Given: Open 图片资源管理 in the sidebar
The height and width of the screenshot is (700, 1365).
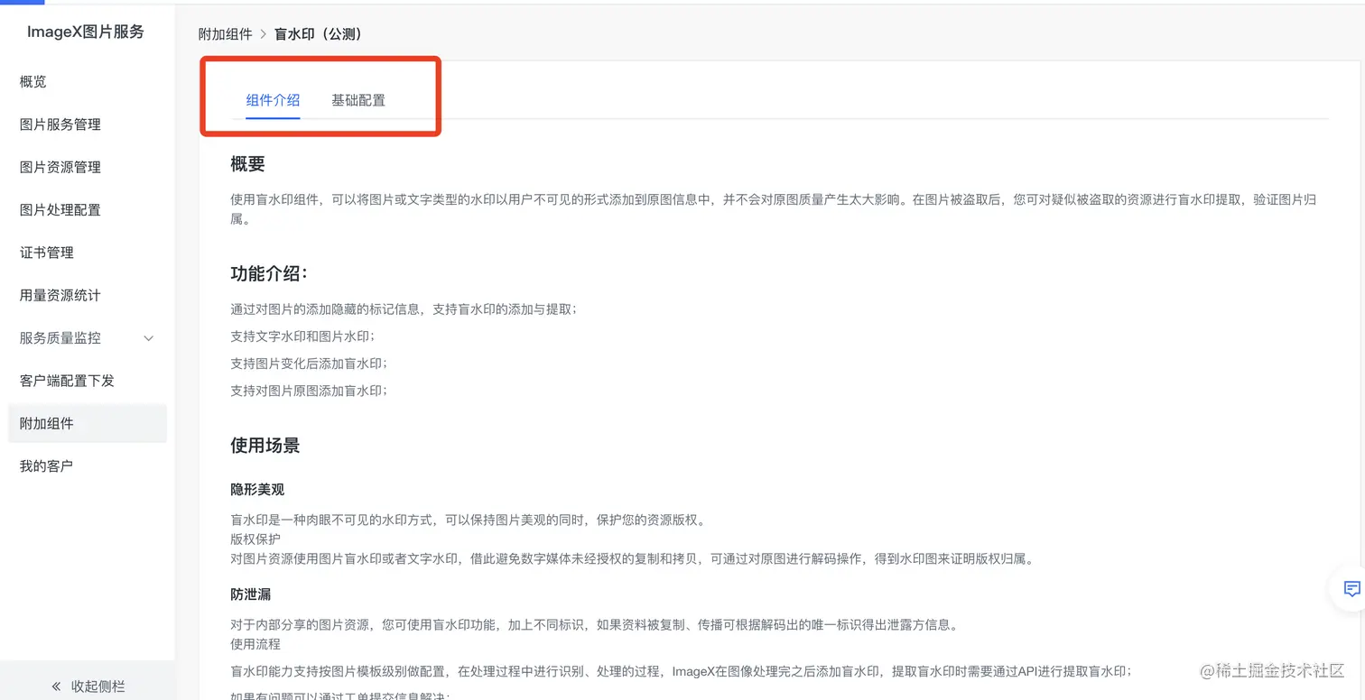Looking at the screenshot, I should (60, 167).
